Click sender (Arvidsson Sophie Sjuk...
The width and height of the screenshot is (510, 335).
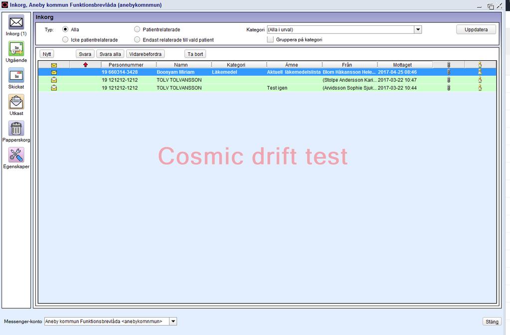[x=349, y=88]
